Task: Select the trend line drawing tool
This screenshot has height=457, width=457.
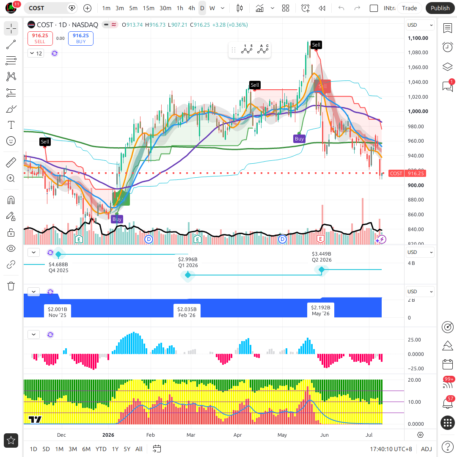Action: 11,44
